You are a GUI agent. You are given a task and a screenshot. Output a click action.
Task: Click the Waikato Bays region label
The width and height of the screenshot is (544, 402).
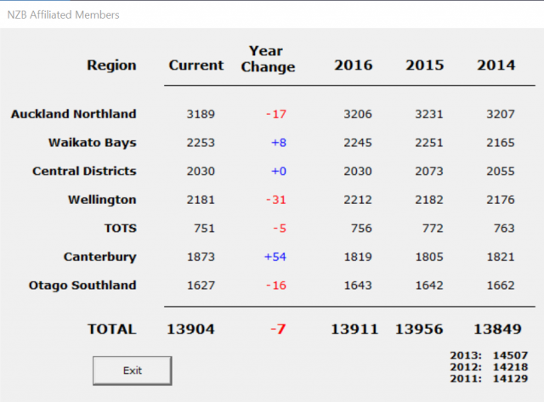(93, 143)
